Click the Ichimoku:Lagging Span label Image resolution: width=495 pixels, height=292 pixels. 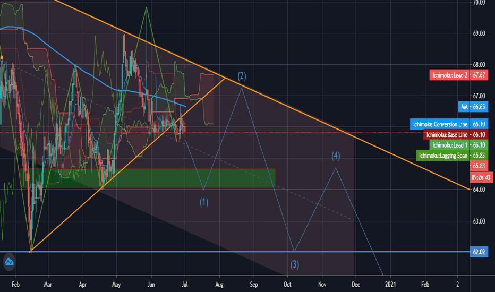pos(452,156)
